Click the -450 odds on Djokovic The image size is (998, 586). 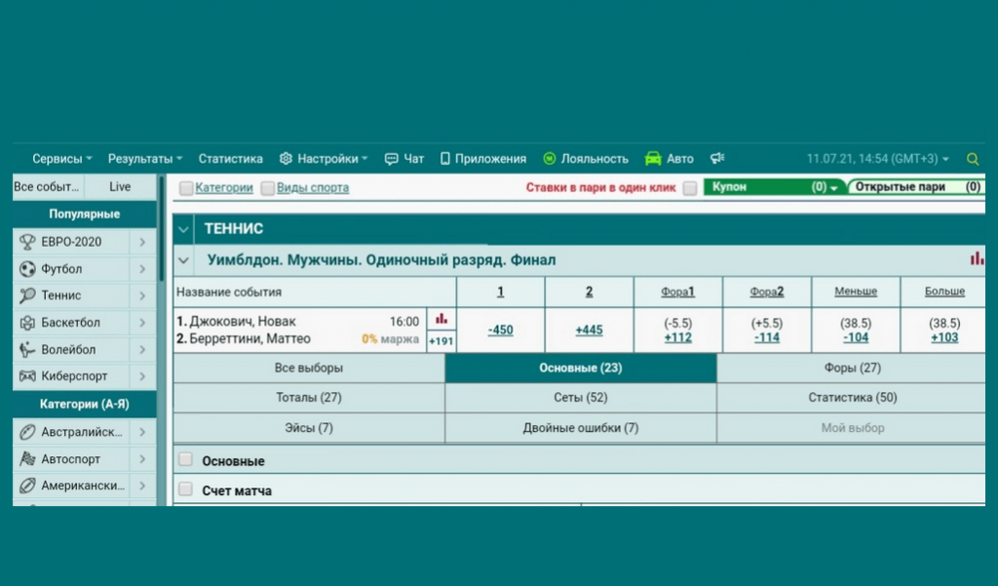click(x=500, y=331)
